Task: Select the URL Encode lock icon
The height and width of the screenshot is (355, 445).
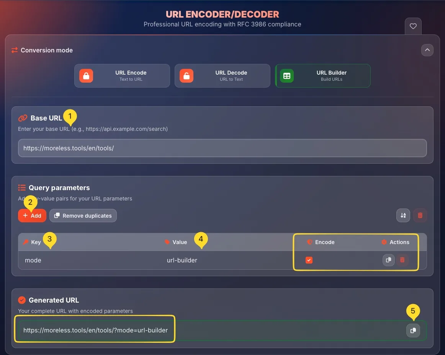Action: click(x=86, y=76)
